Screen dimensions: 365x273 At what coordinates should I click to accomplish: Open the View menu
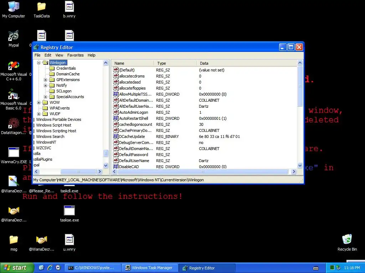59,55
